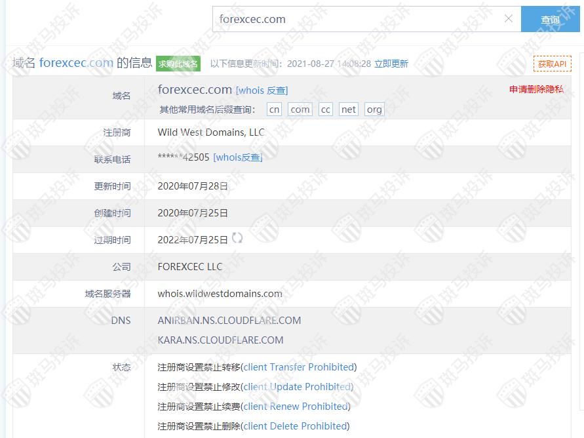Select the cc domain suffix
Image resolution: width=584 pixels, height=438 pixels.
click(x=325, y=109)
